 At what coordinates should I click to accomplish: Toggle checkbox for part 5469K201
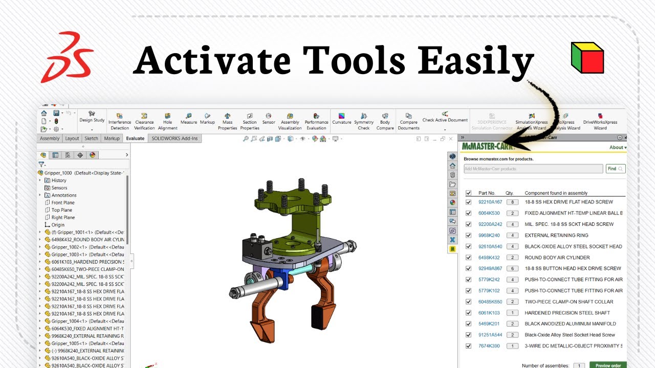click(x=468, y=324)
